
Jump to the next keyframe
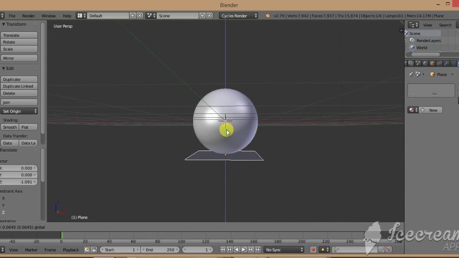pyautogui.click(x=251, y=250)
